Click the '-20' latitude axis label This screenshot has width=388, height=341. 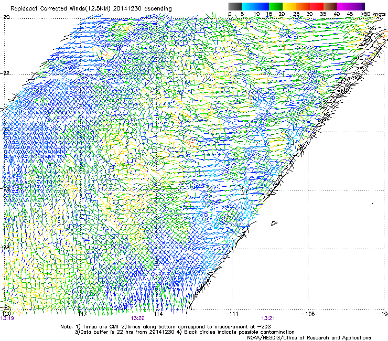pos(5,17)
